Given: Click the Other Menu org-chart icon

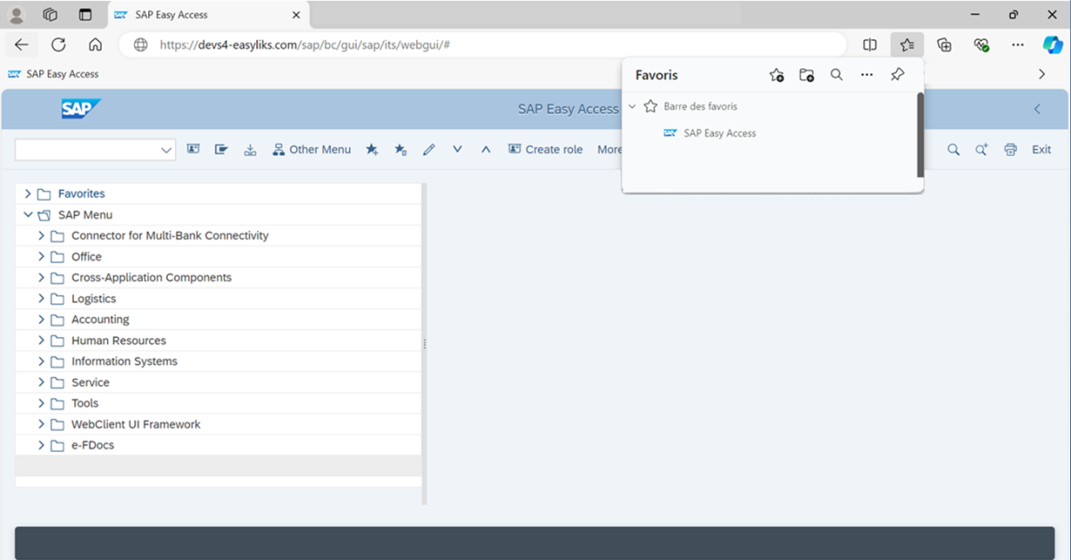Looking at the screenshot, I should pos(278,149).
